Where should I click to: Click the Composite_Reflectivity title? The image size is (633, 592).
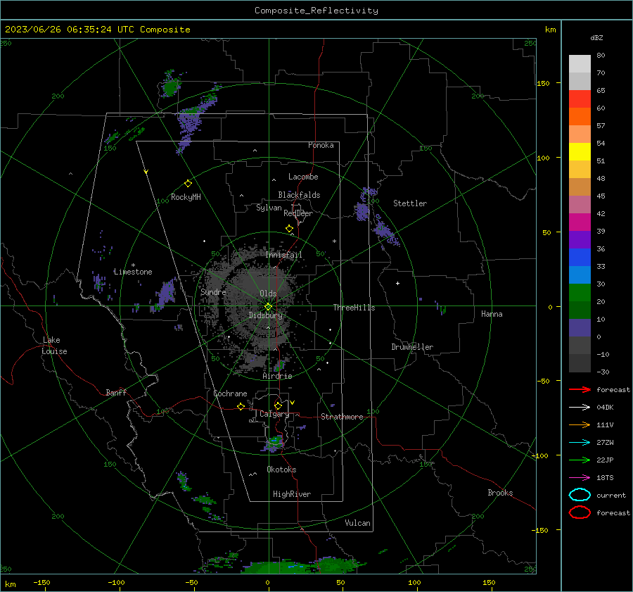point(316,11)
